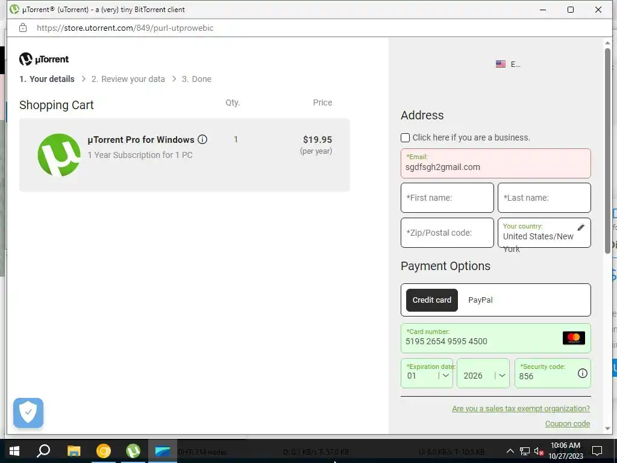The image size is (617, 463).
Task: Open the US flag language selector
Action: pyautogui.click(x=508, y=64)
